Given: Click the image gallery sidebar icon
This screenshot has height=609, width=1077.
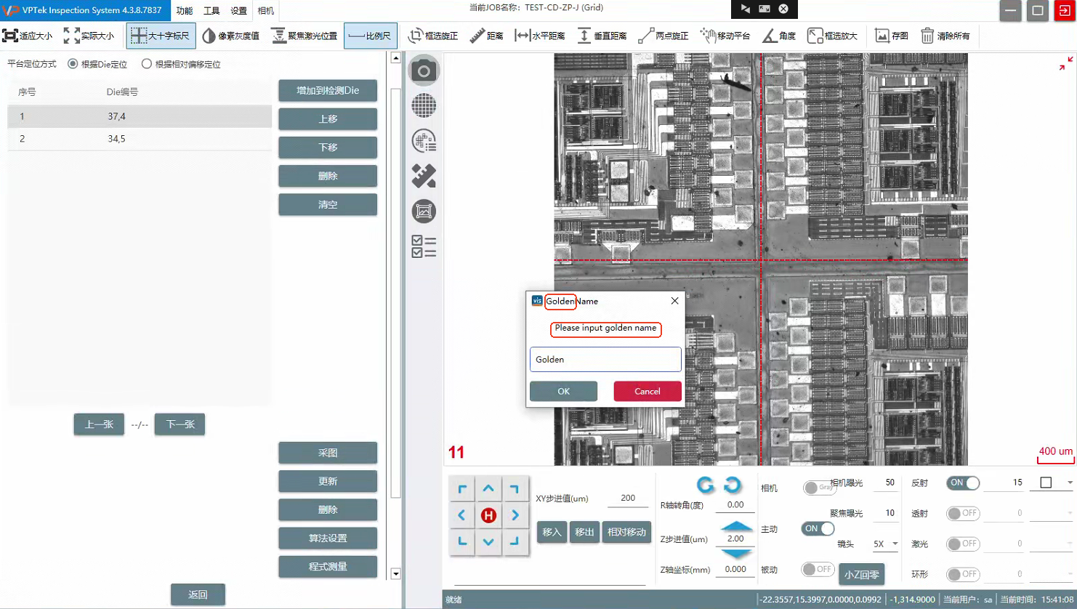Looking at the screenshot, I should (424, 211).
